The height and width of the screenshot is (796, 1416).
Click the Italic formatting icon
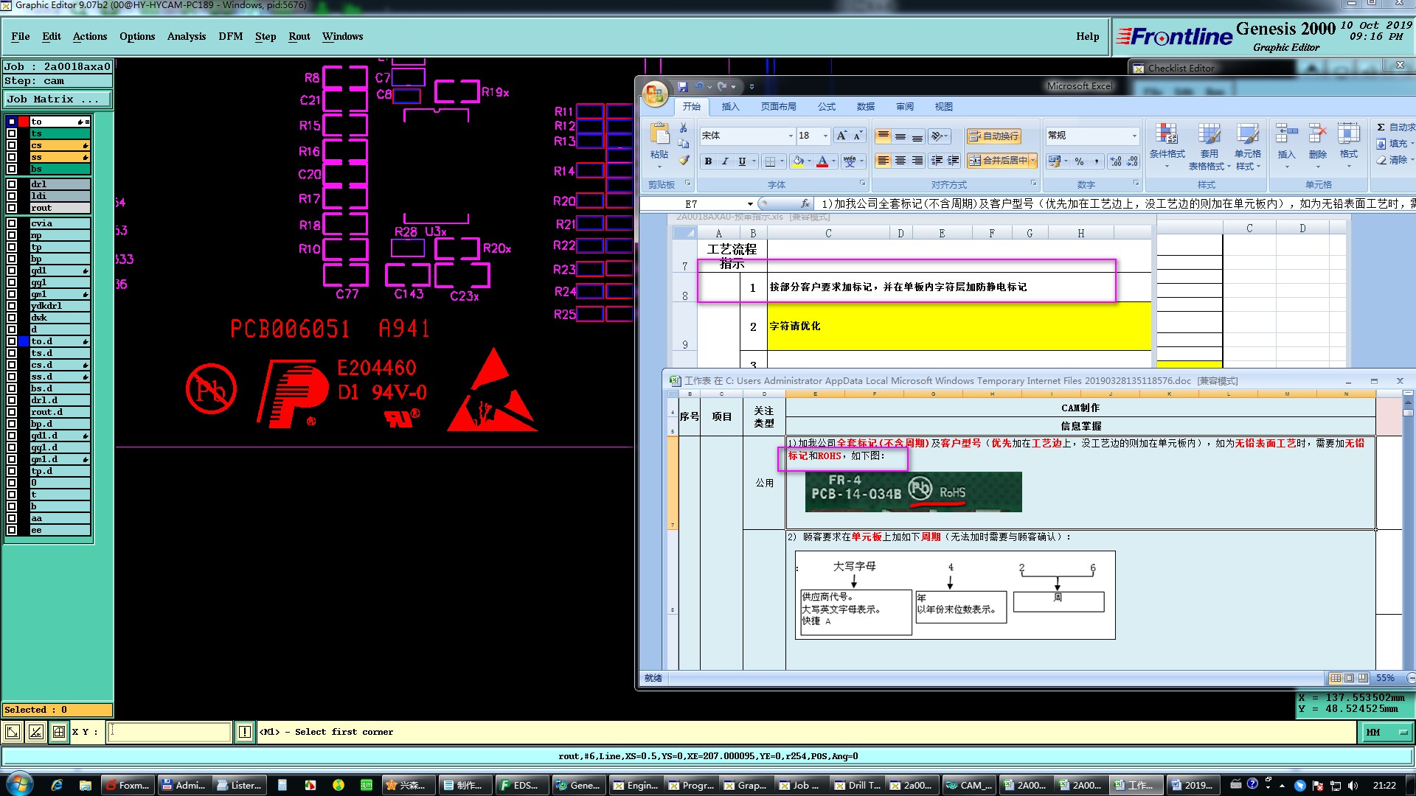tap(725, 161)
